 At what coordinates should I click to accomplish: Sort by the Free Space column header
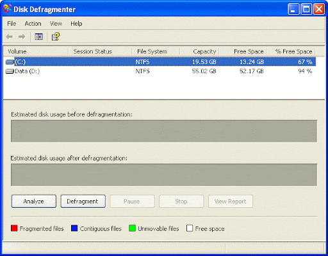[243, 51]
